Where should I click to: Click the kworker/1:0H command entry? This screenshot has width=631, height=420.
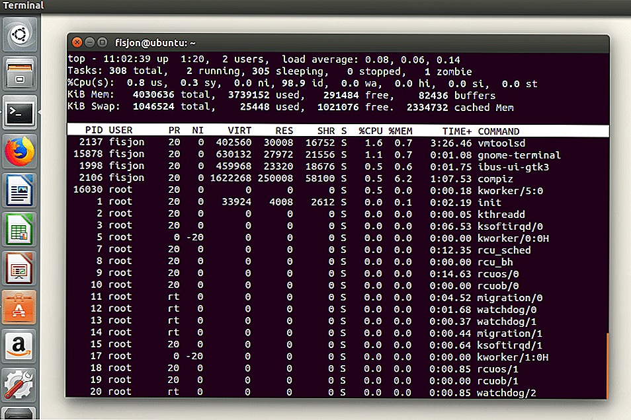pyautogui.click(x=513, y=357)
